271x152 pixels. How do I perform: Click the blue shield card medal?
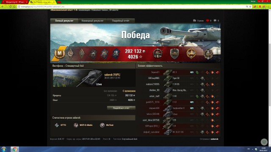(116, 54)
